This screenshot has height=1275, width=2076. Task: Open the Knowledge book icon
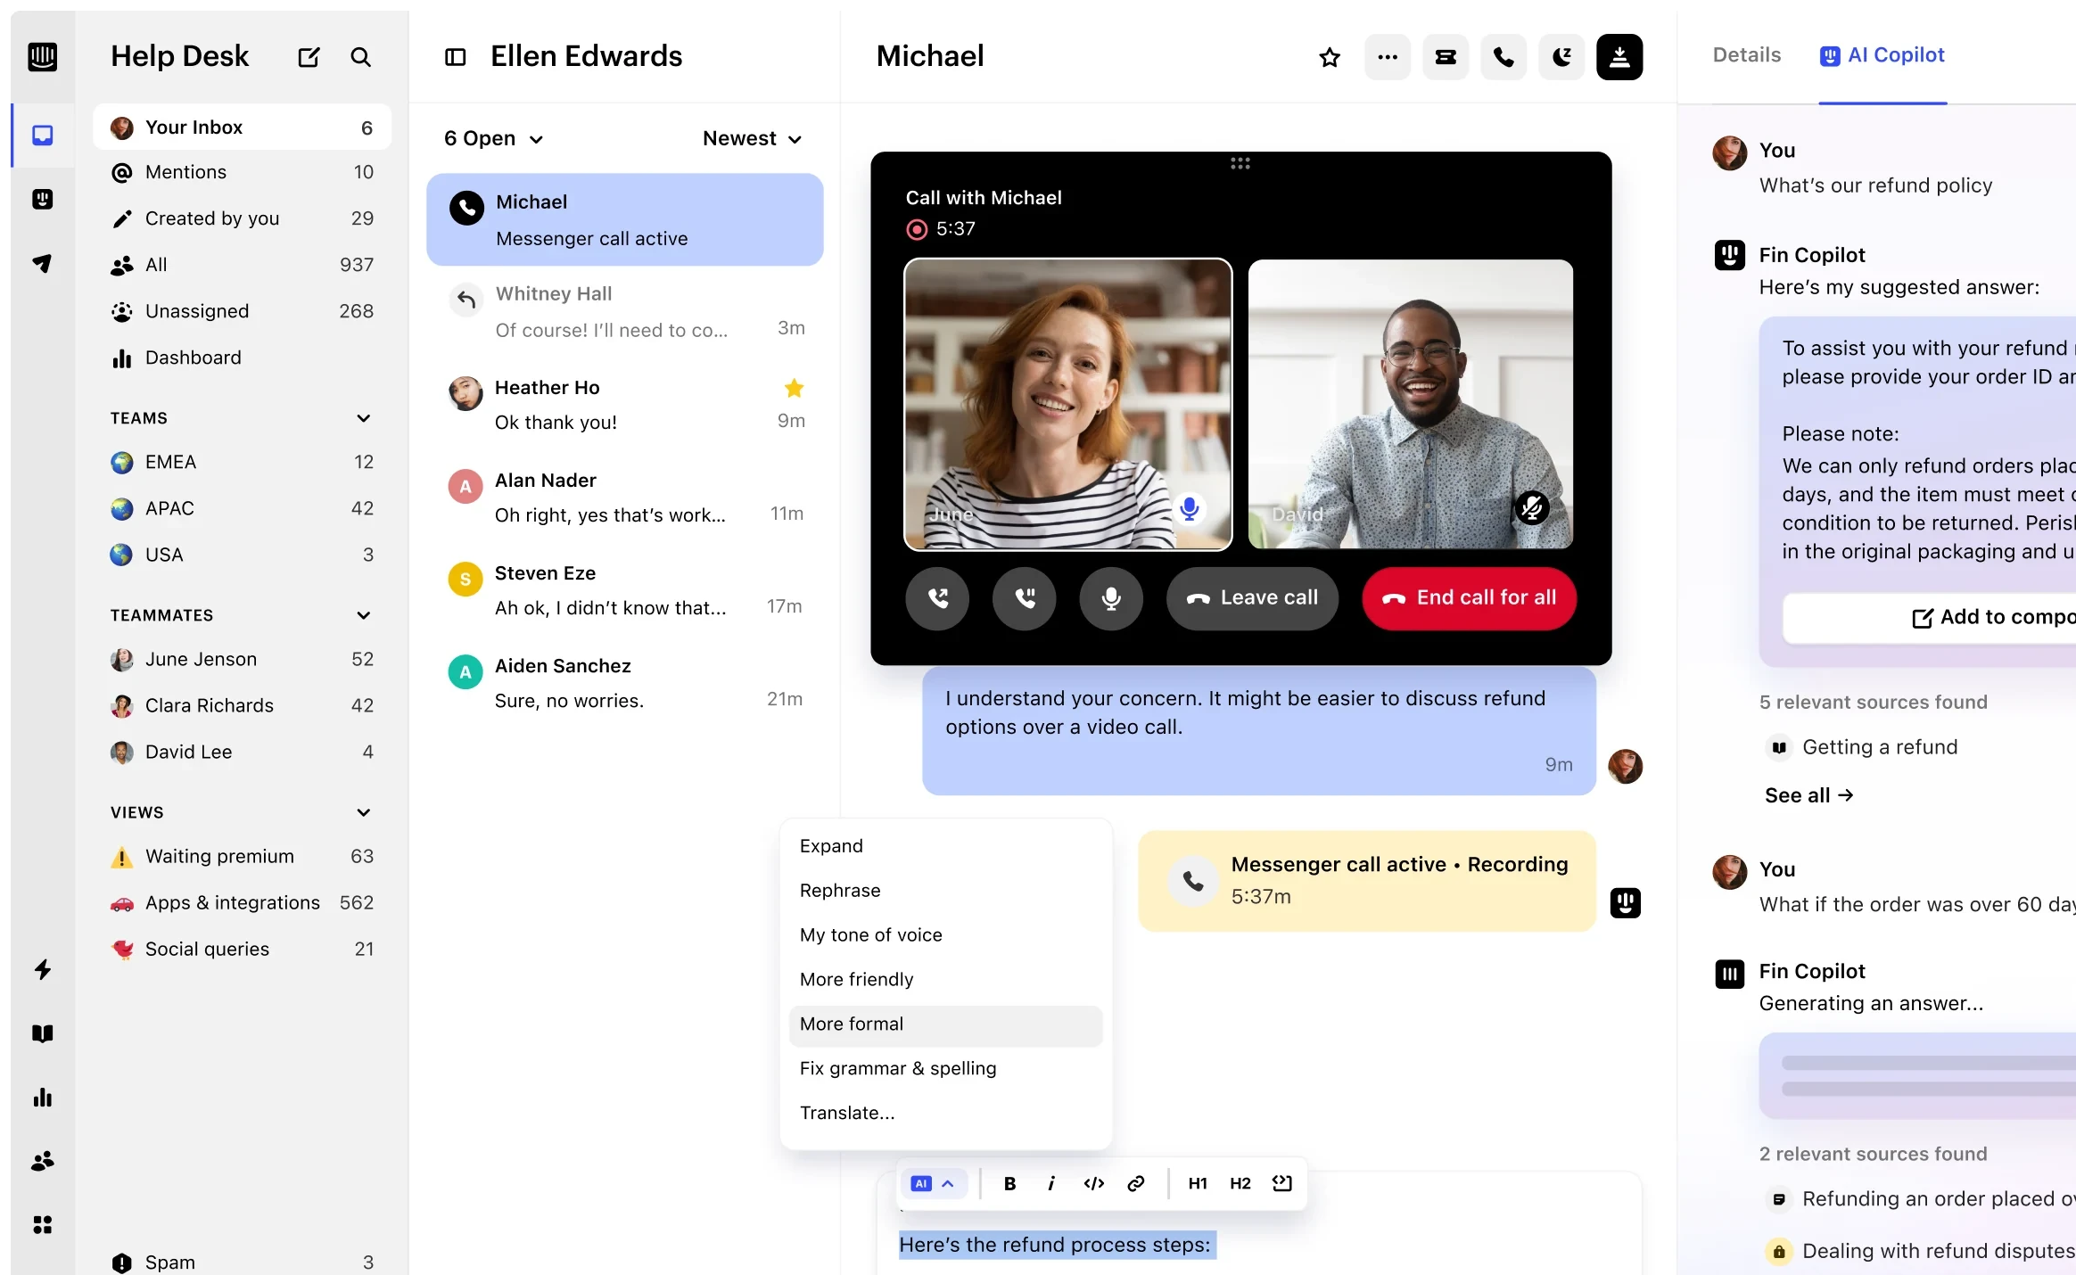(x=42, y=1033)
